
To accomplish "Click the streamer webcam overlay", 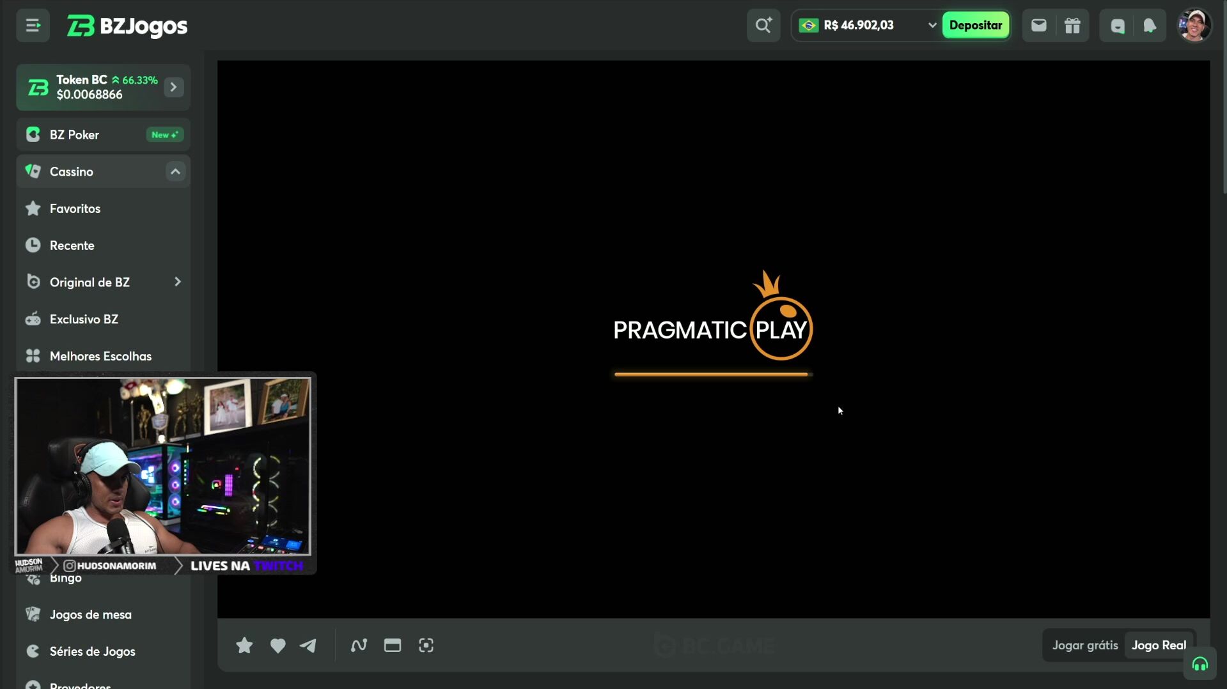I will (163, 466).
